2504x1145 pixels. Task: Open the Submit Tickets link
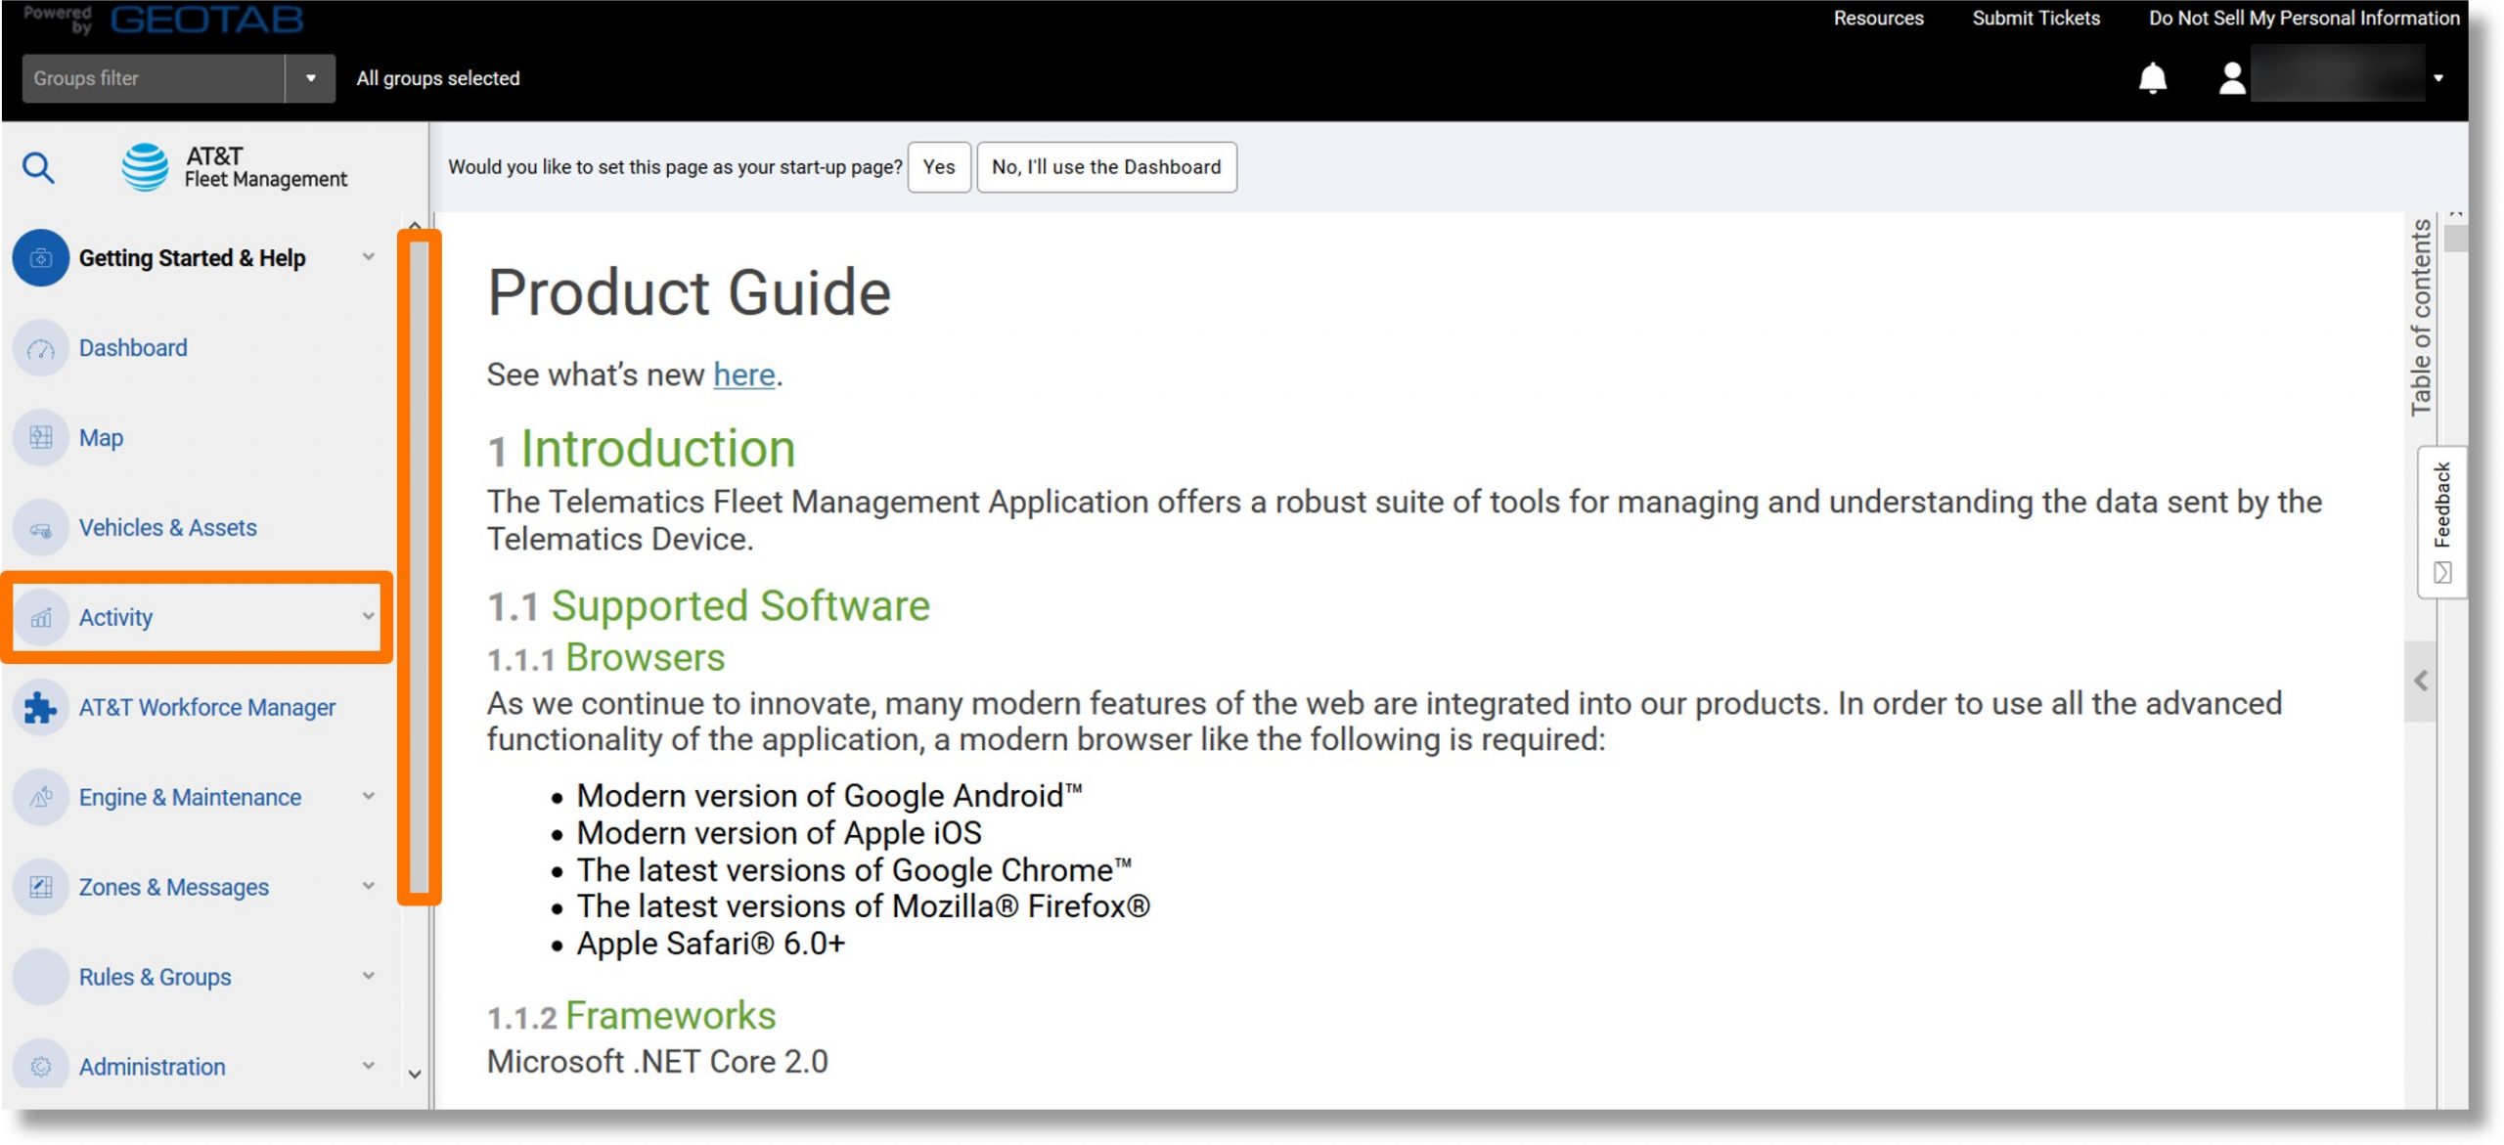point(2035,18)
